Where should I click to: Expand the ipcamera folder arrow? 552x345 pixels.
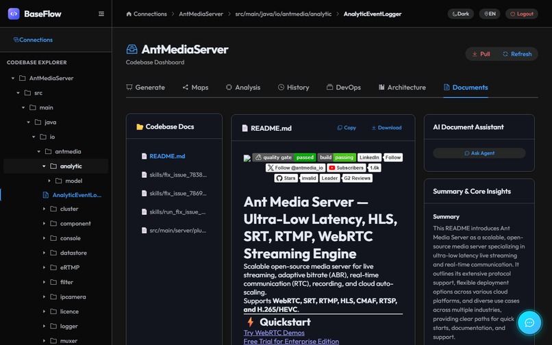tap(44, 297)
